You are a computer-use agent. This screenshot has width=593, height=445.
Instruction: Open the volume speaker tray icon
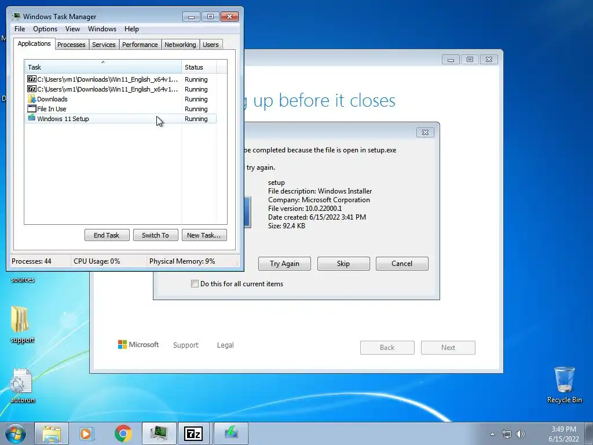click(521, 434)
